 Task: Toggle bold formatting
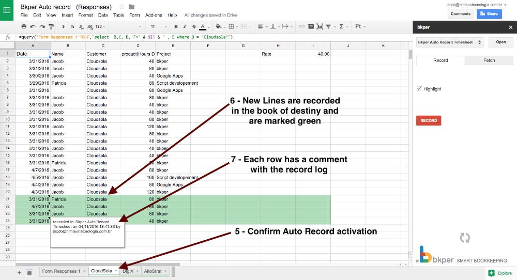point(176,26)
